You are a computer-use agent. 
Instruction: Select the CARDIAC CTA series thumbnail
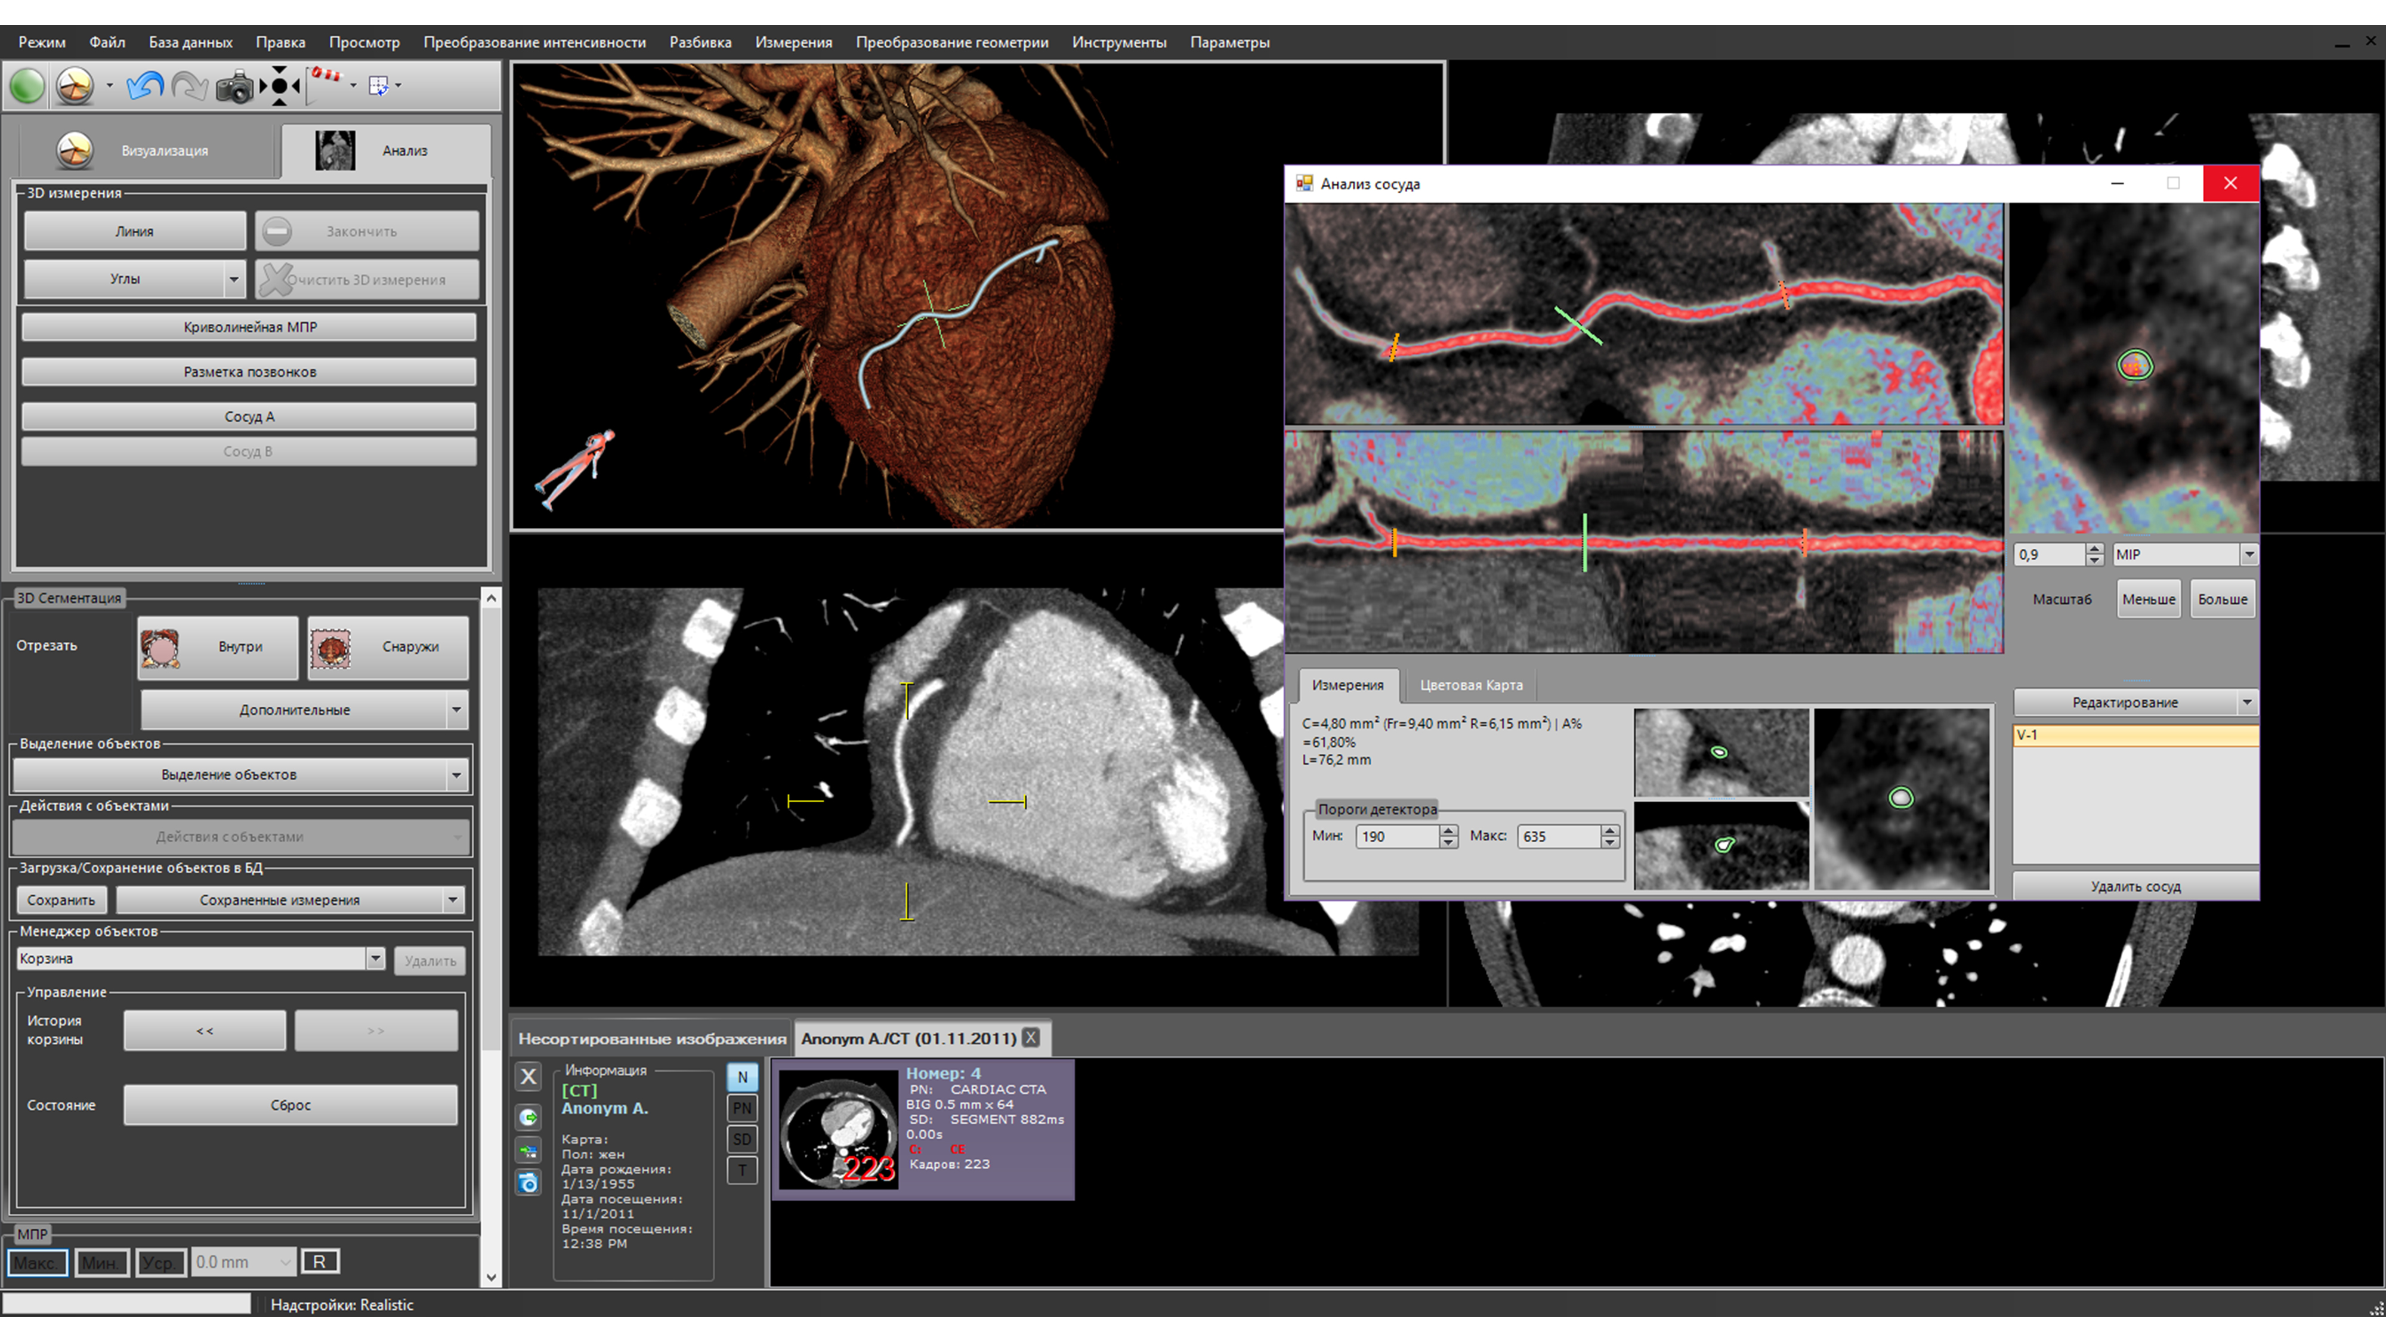pyautogui.click(x=837, y=1129)
